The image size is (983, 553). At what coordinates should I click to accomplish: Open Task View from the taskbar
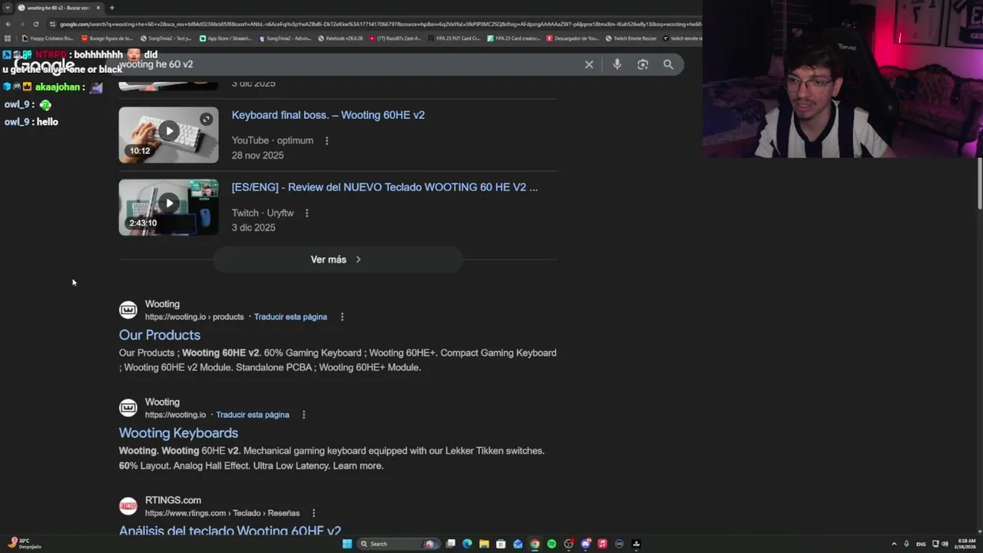[x=451, y=544]
